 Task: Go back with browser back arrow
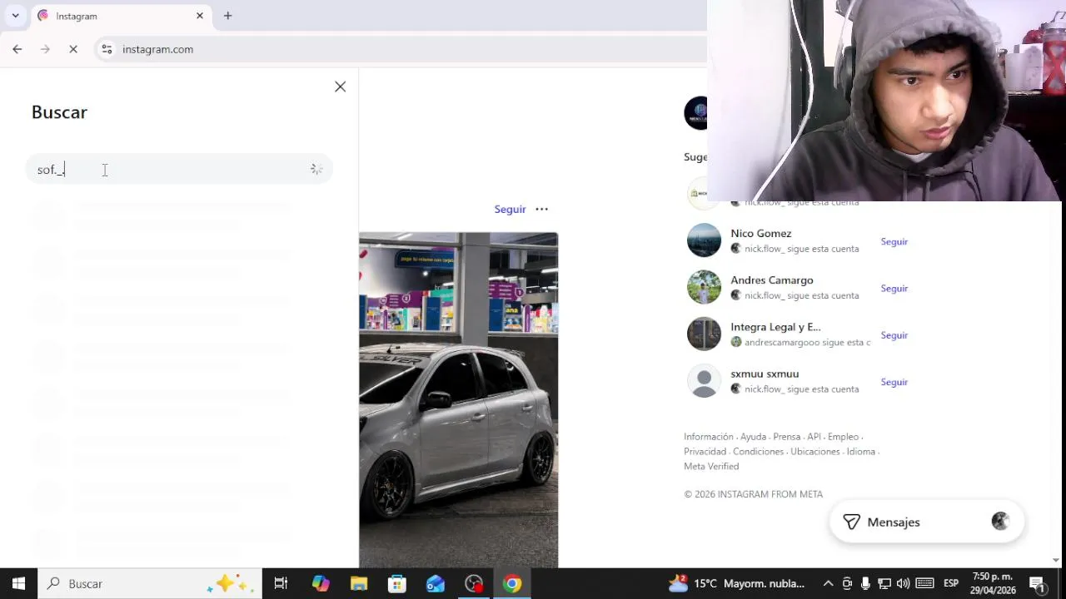pyautogui.click(x=17, y=49)
